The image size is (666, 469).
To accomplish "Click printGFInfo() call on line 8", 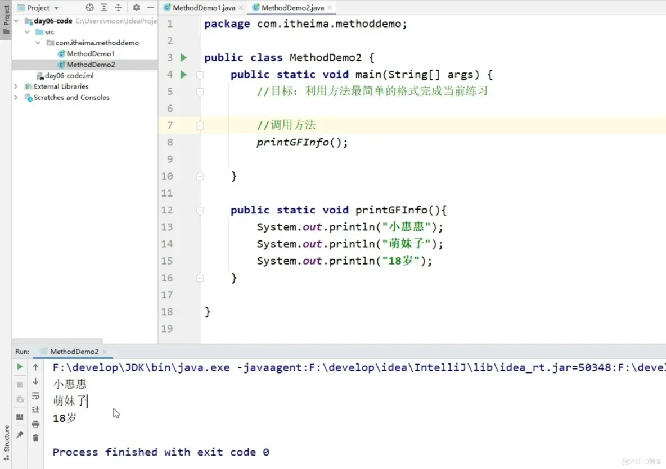I will pyautogui.click(x=302, y=142).
